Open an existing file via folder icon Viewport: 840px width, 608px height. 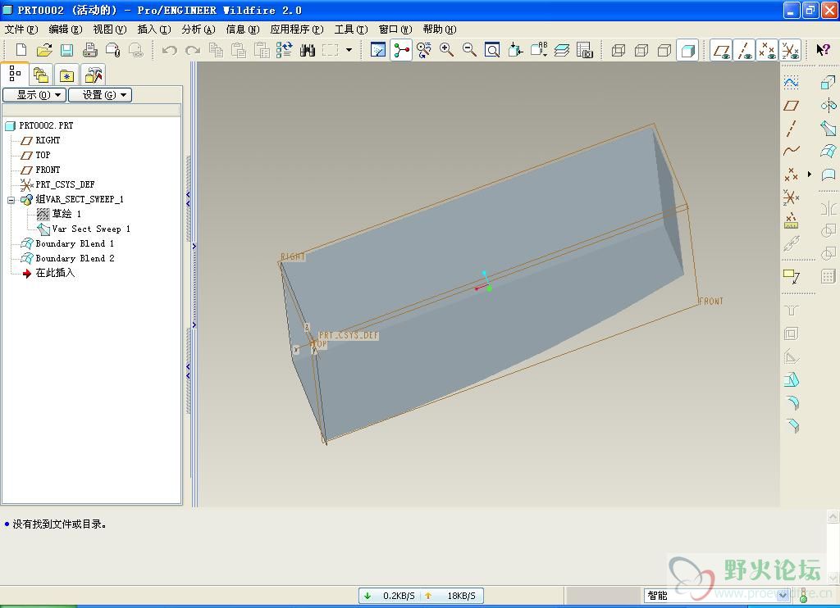(44, 50)
